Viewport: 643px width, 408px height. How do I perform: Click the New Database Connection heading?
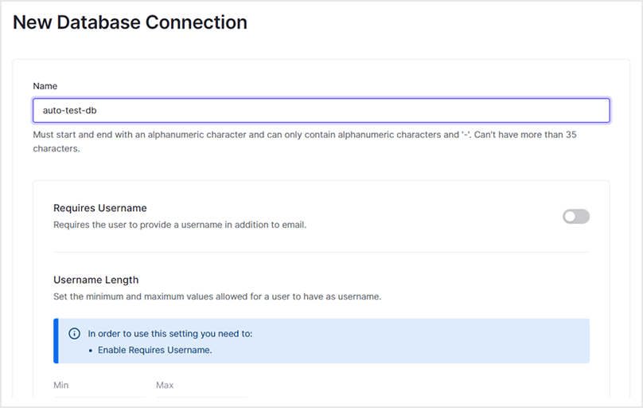click(x=130, y=22)
